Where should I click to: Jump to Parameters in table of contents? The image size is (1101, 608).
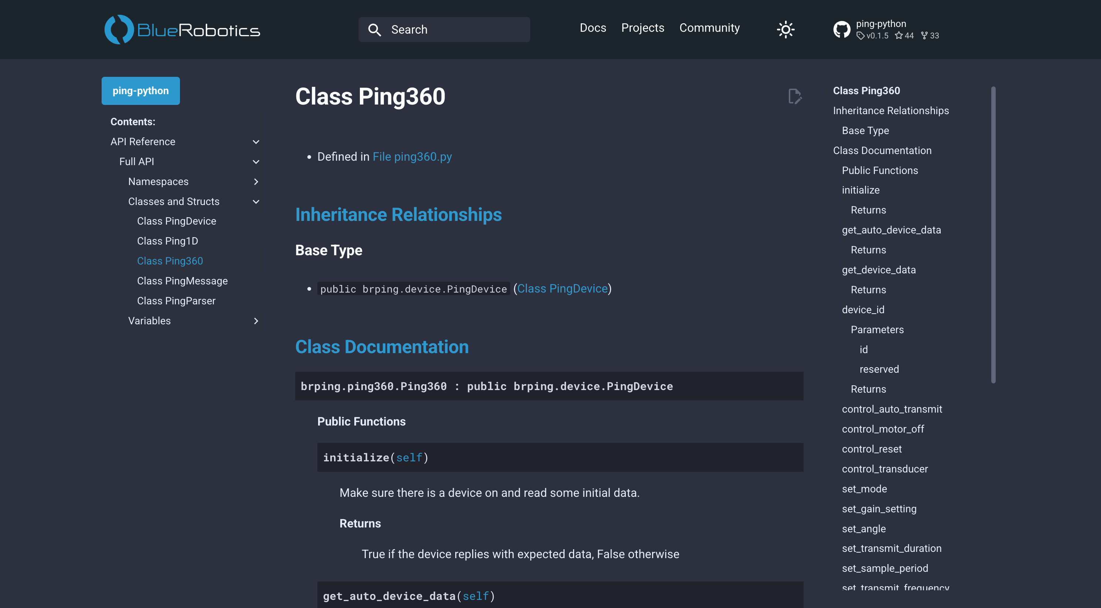[x=877, y=329]
